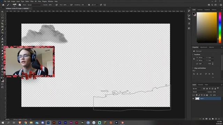223x125 pixels.
Task: Click the Search icon at top right
Action: pyautogui.click(x=212, y=5)
